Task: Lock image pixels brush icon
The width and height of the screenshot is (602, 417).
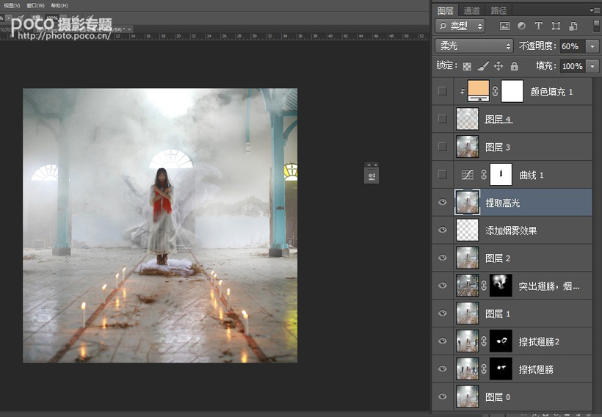Action: [x=482, y=66]
